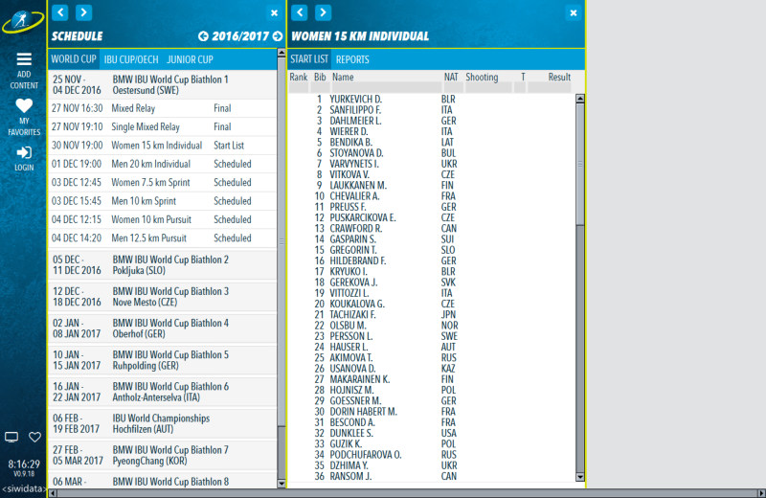The height and width of the screenshot is (498, 766).
Task: Advance to next season after 2016/2017
Action: click(x=278, y=36)
